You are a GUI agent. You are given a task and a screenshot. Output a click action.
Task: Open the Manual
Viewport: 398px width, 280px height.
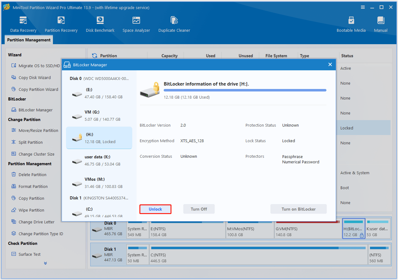[381, 25]
